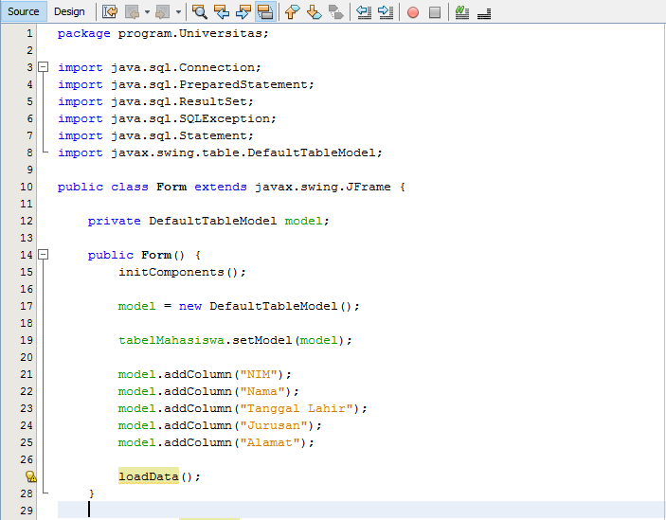This screenshot has width=666, height=520.
Task: Click Form() constructor name line 14
Action: click(x=156, y=255)
